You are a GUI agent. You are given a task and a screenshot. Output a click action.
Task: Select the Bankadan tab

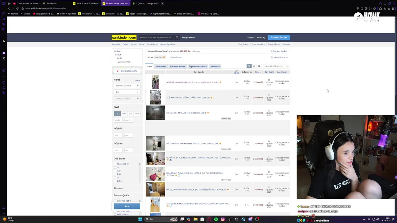point(215,66)
